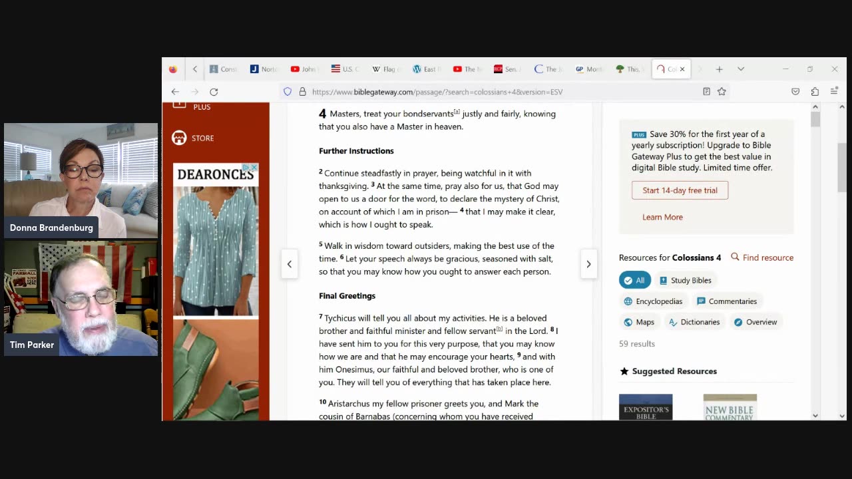Filter resources by Encyclopedias
This screenshot has height=479, width=852.
[652, 301]
